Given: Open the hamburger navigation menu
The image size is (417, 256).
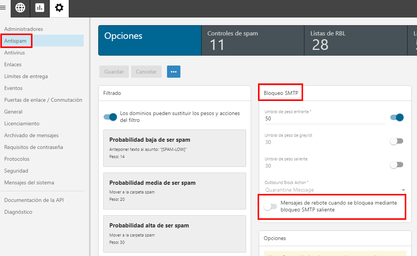Looking at the screenshot, I should [3, 8].
